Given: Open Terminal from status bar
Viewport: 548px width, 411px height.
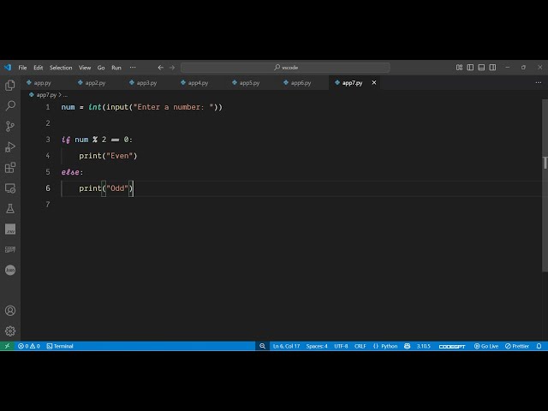Looking at the screenshot, I should [60, 346].
